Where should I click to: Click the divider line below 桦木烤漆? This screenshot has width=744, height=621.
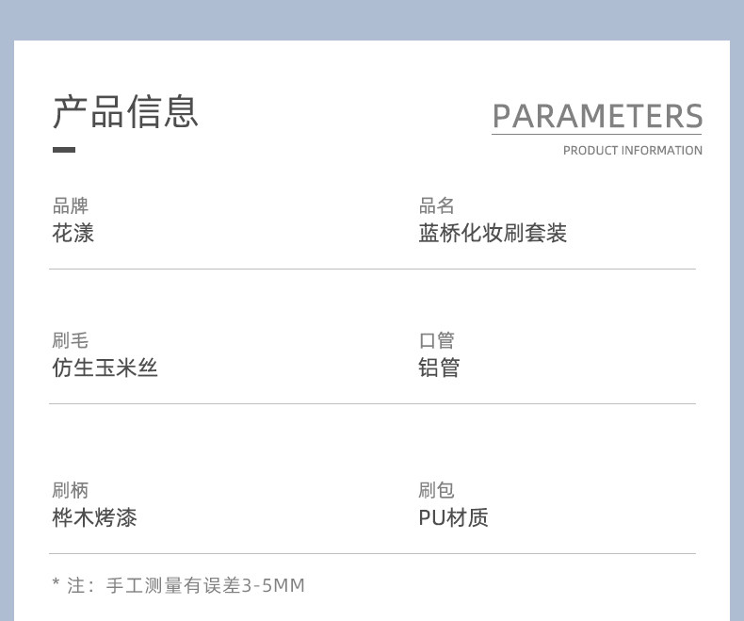tap(372, 554)
